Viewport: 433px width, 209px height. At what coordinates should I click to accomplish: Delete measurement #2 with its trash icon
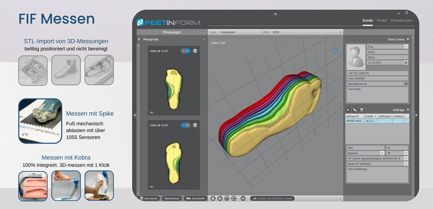195,51
